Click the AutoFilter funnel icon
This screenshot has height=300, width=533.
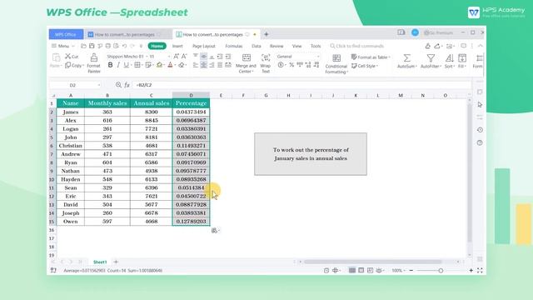point(431,58)
